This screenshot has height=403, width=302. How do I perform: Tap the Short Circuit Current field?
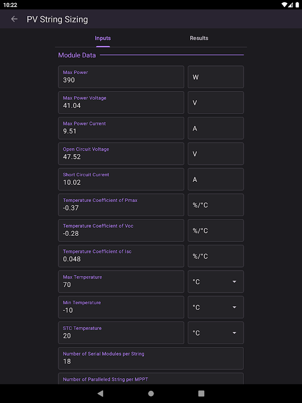click(121, 179)
